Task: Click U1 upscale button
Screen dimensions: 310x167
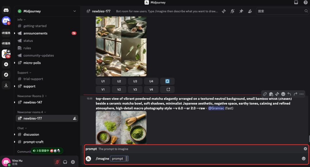Action: [103, 81]
